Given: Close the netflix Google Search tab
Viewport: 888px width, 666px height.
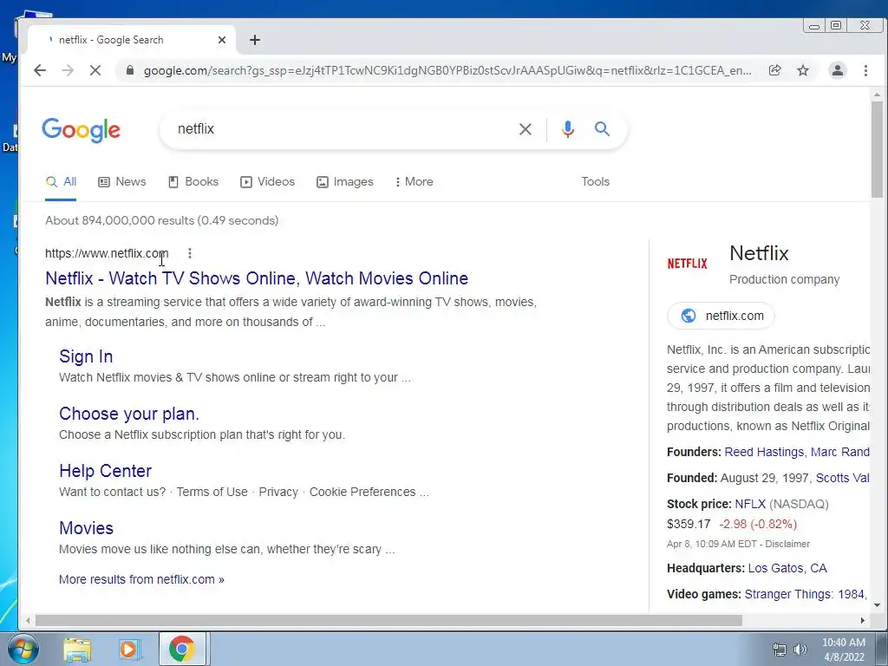Looking at the screenshot, I should pyautogui.click(x=222, y=40).
